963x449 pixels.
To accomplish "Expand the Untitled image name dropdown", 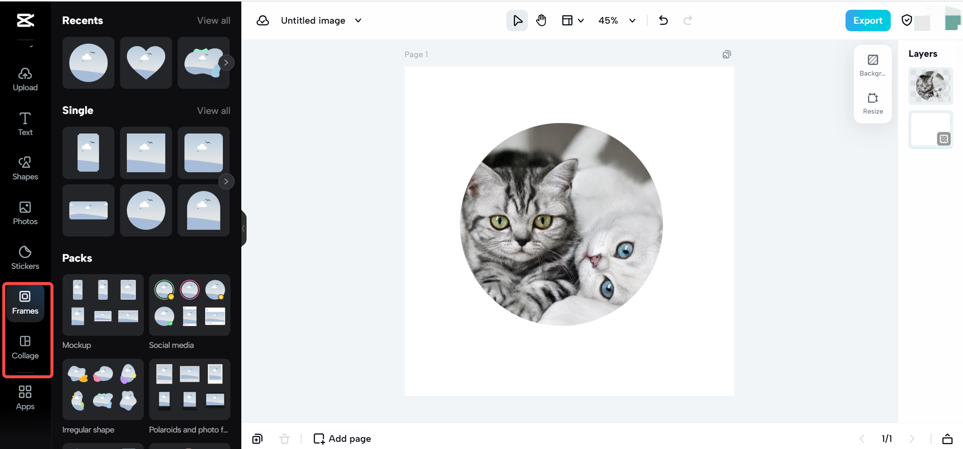I will 358,20.
